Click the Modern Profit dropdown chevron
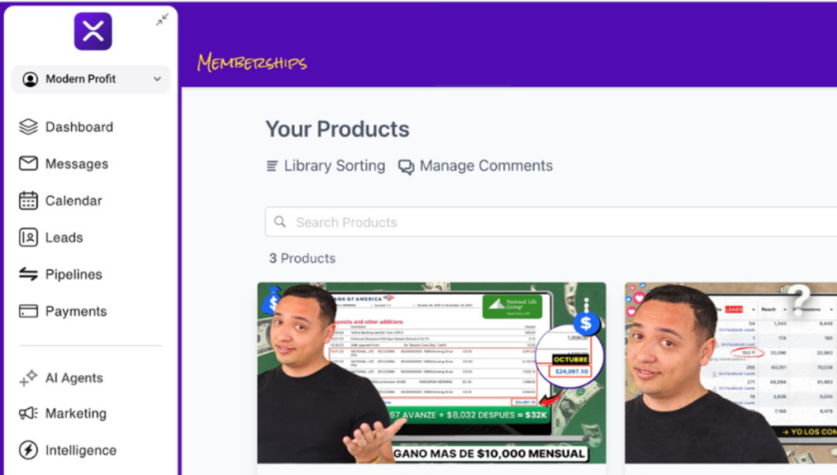 [x=157, y=79]
